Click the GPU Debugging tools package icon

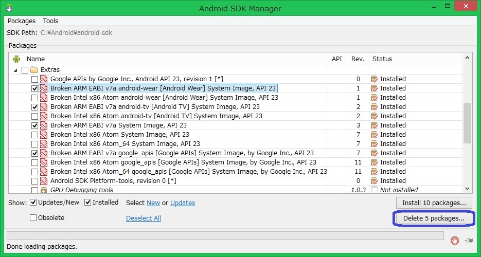44,190
